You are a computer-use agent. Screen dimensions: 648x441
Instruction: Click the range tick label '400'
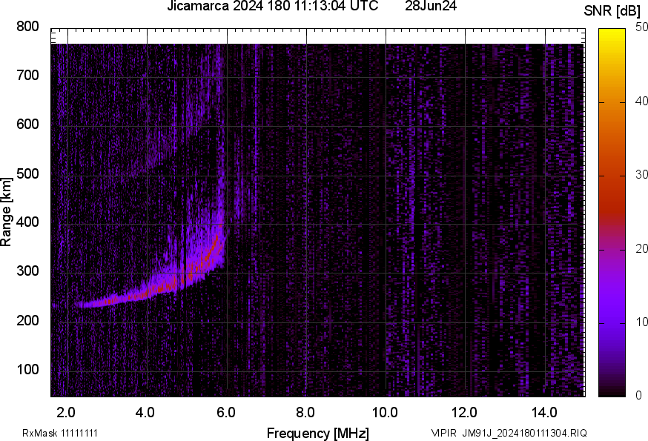[27, 222]
